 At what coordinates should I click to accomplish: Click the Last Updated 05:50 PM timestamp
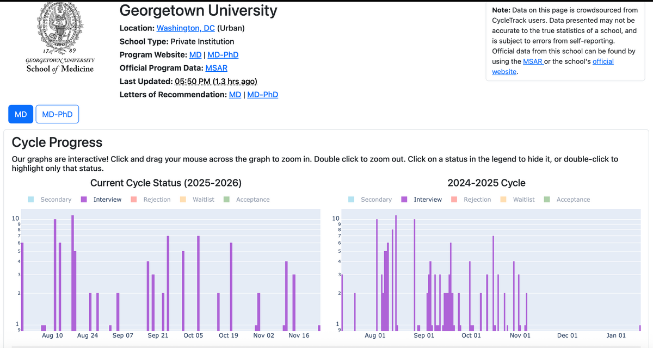[x=216, y=82]
